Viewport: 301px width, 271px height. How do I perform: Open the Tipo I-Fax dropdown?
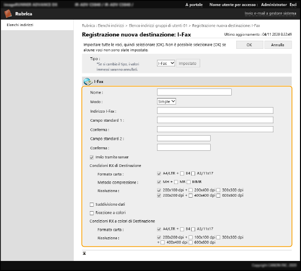(166, 63)
